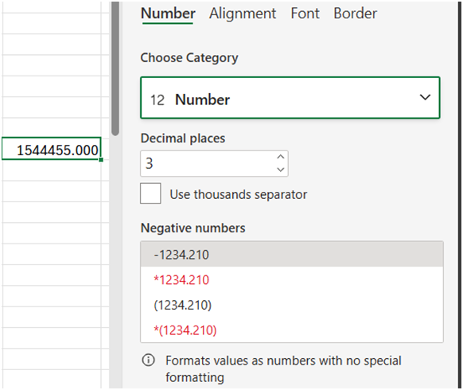Enable Use thousands separator checkbox
Viewport: 463px width, 390px height.
[150, 193]
